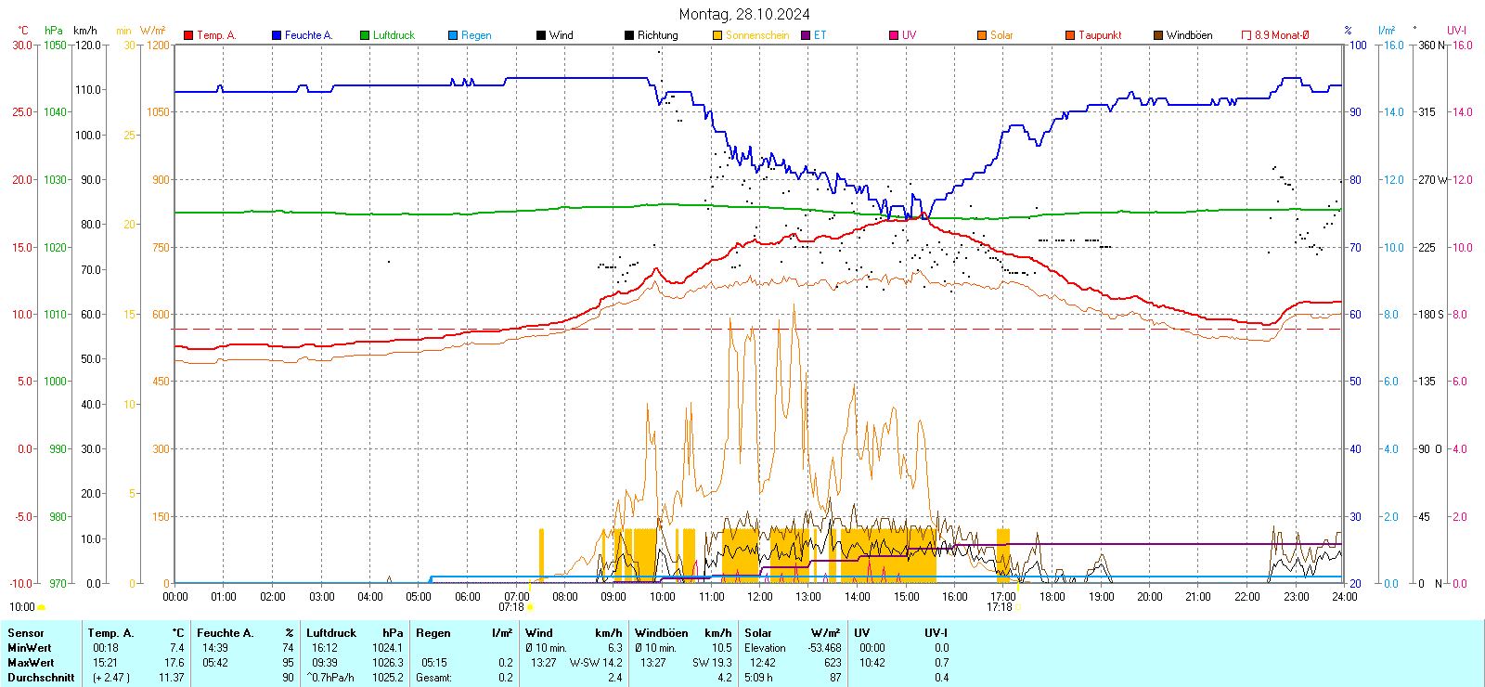Screen dimensions: 1485x687
Task: Click the Sensor header in the table
Action: [26, 633]
